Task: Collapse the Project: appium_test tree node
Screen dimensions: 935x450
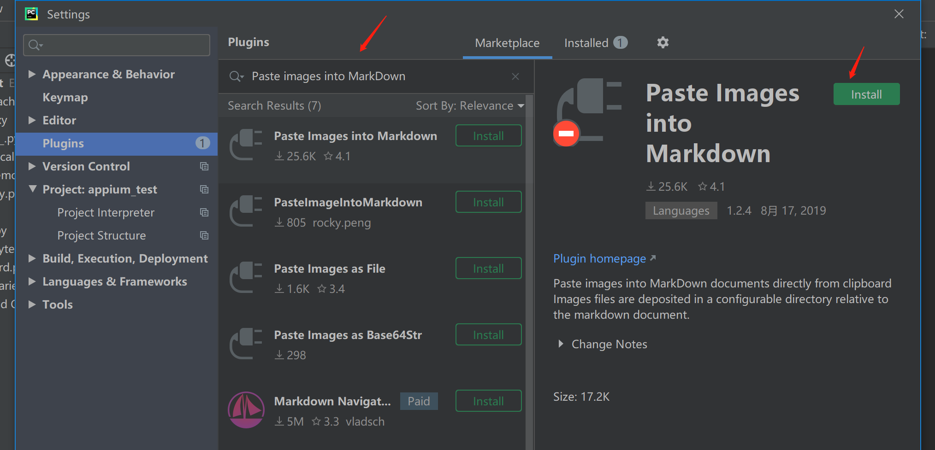Action: point(32,189)
